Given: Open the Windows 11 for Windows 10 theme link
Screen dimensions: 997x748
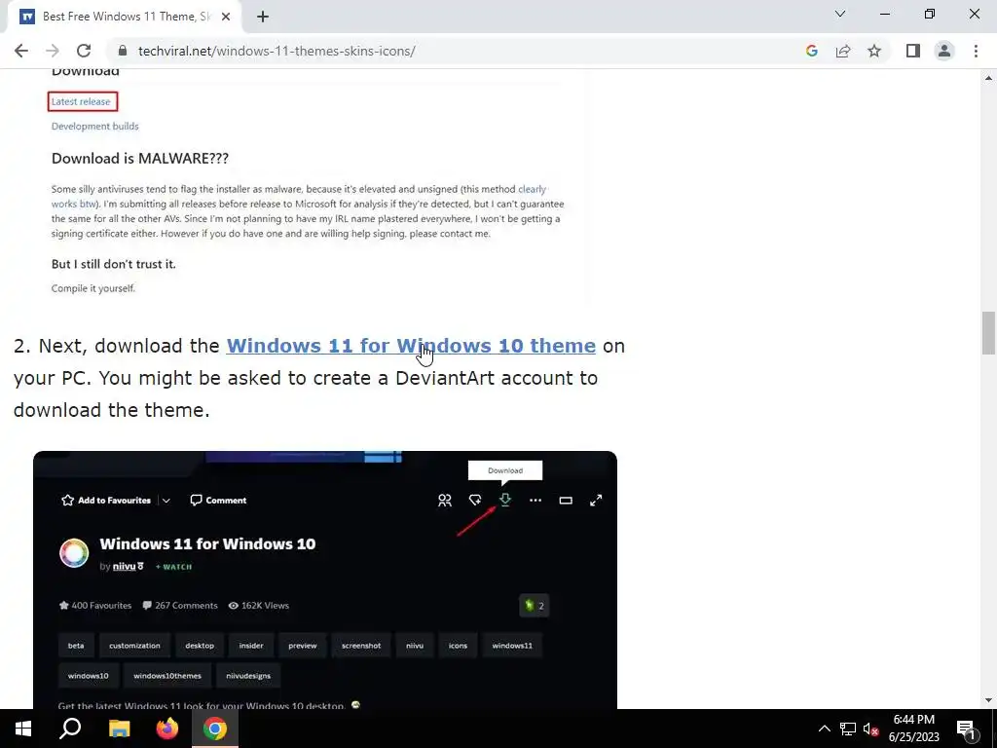Looking at the screenshot, I should 411,346.
